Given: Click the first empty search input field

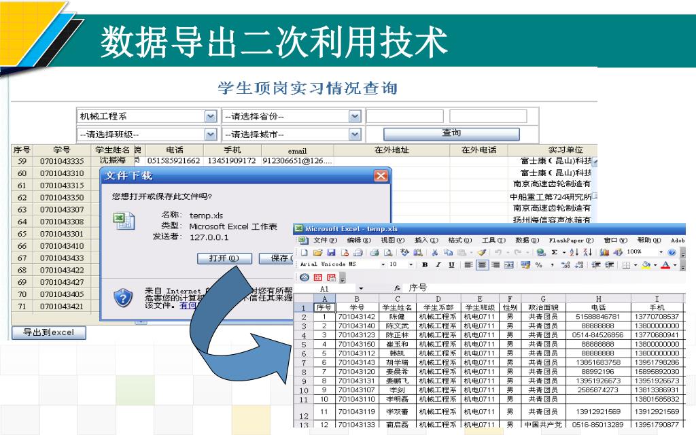Looking at the screenshot, I should (404, 116).
